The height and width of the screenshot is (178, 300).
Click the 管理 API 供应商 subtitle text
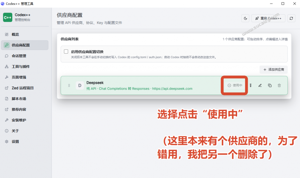pos(89,23)
